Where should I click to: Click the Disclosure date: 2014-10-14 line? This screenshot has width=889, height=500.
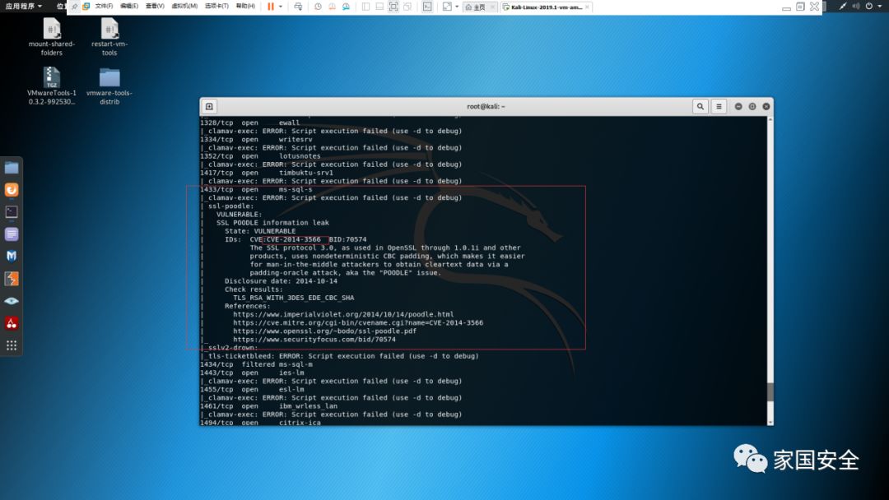tap(281, 281)
